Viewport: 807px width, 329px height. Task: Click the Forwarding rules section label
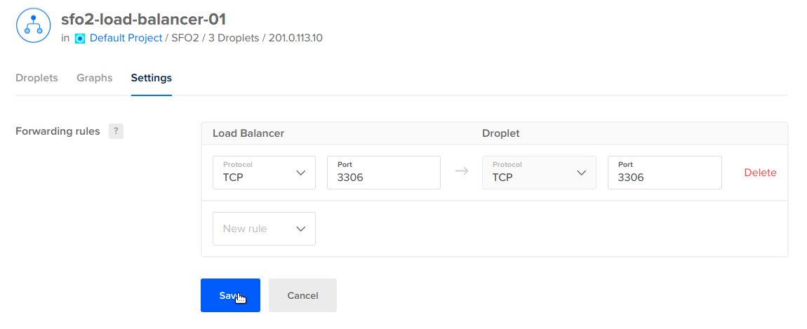tap(58, 131)
